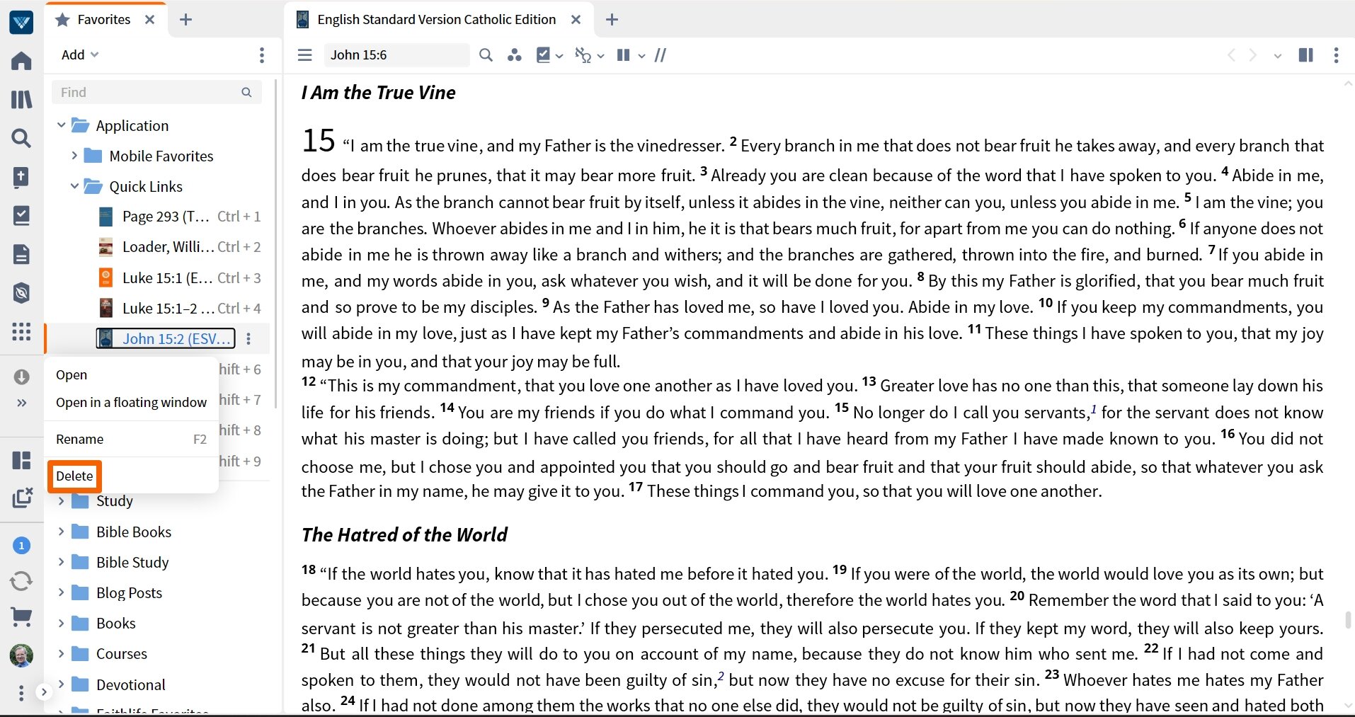
Task: Click the shopping cart icon
Action: (21, 617)
